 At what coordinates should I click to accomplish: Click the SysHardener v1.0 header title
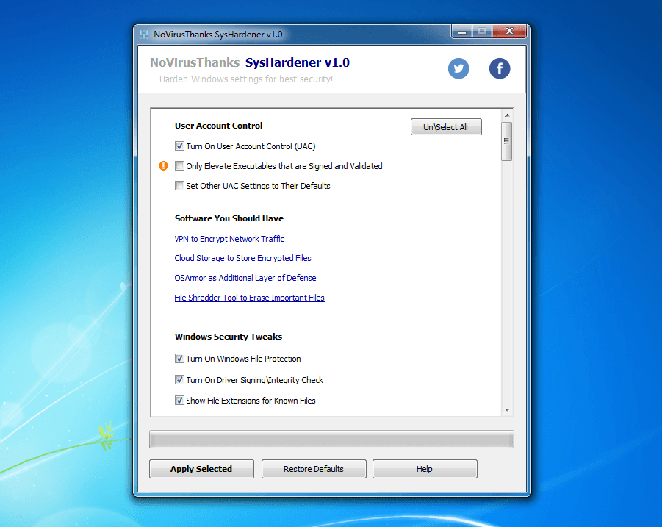pyautogui.click(x=298, y=62)
